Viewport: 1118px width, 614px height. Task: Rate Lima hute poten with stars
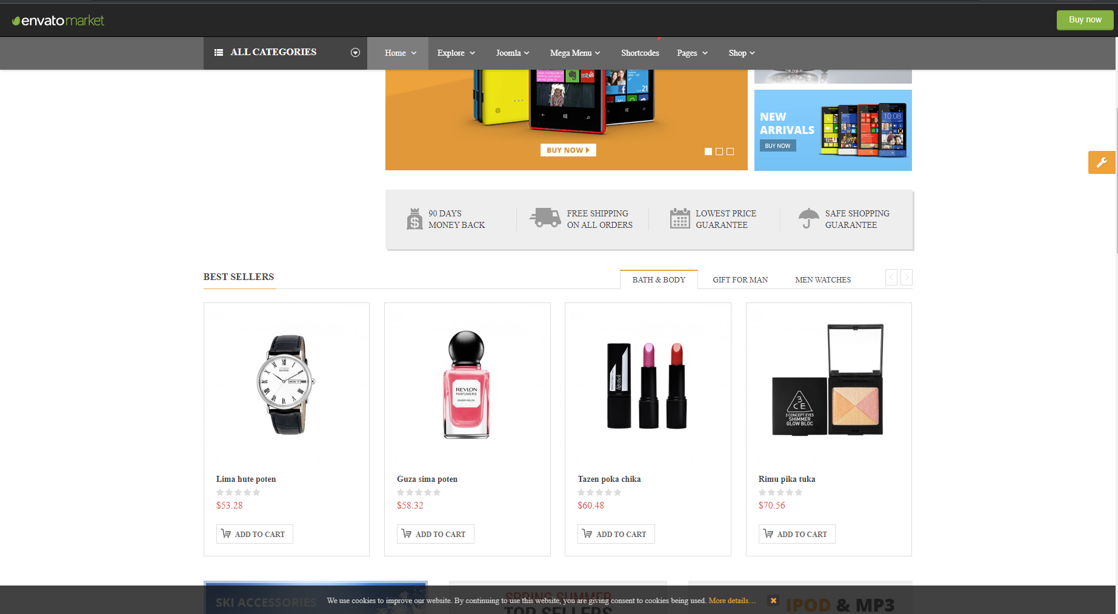[x=238, y=492]
